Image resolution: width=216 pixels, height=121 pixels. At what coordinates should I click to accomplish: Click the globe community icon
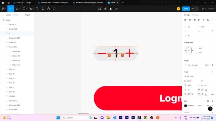pos(9,3)
